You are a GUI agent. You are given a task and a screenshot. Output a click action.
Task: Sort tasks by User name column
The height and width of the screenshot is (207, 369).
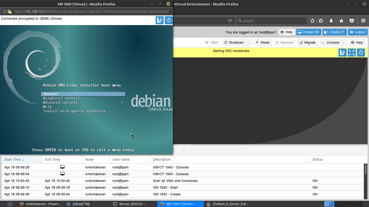(130, 160)
